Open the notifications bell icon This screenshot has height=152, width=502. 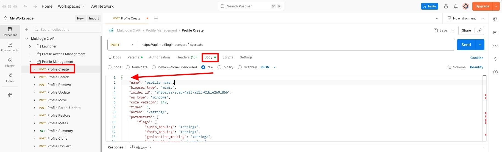[x=456, y=6]
